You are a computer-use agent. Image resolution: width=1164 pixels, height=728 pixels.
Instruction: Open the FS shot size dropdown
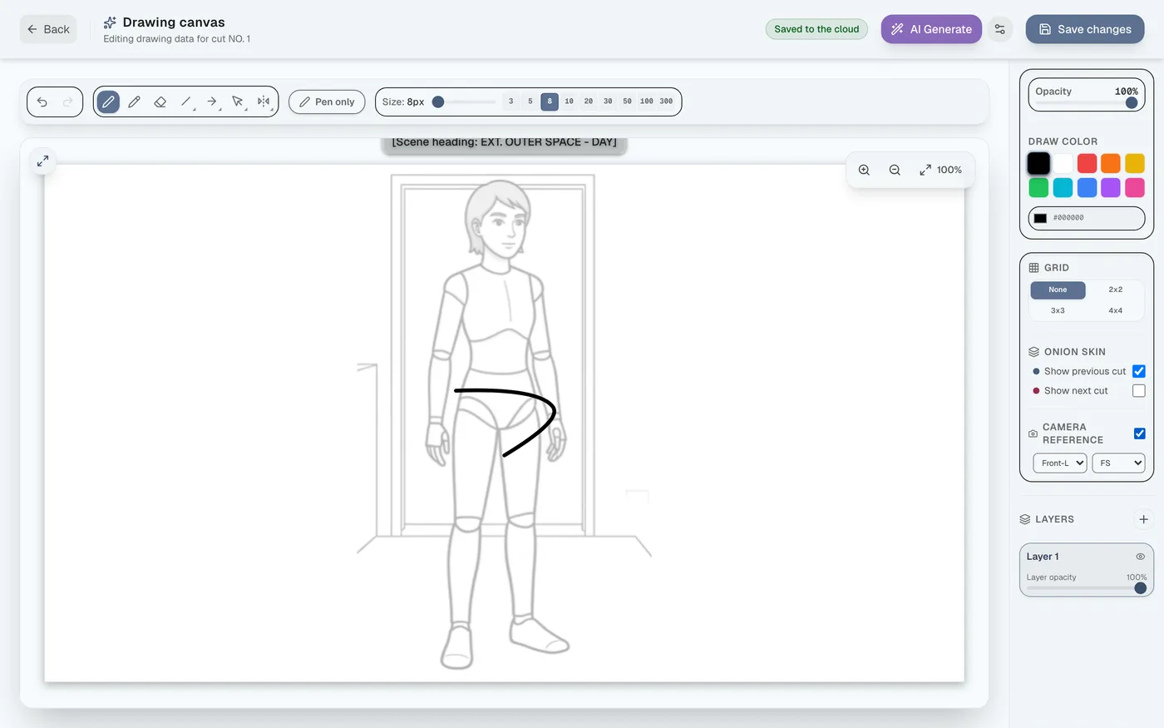tap(1118, 463)
